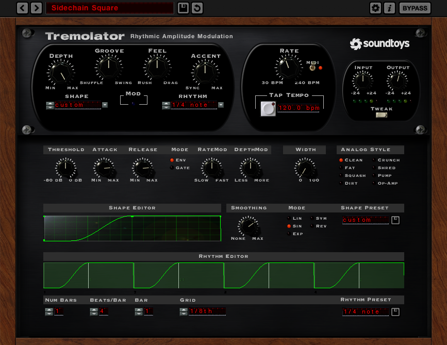Click inside the Rhythm Editor waveform display
Viewport: 447px width, 345px height.
(x=224, y=275)
